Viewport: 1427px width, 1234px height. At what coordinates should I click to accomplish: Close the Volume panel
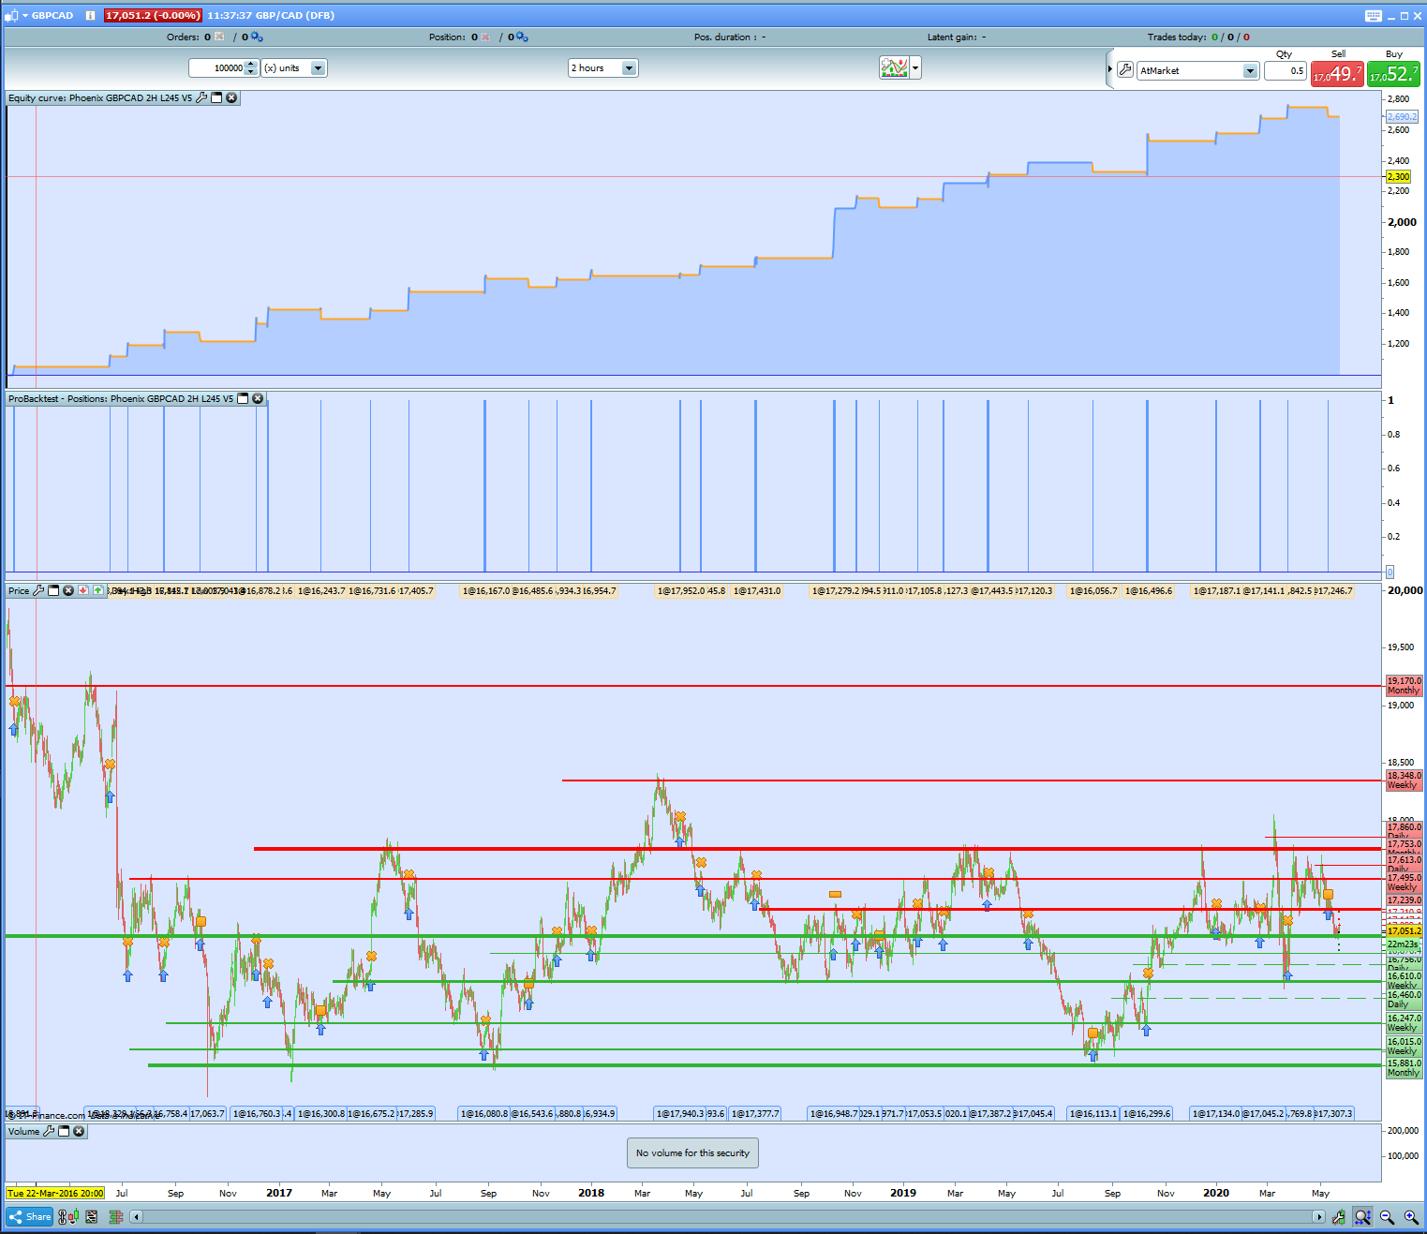tap(79, 1131)
